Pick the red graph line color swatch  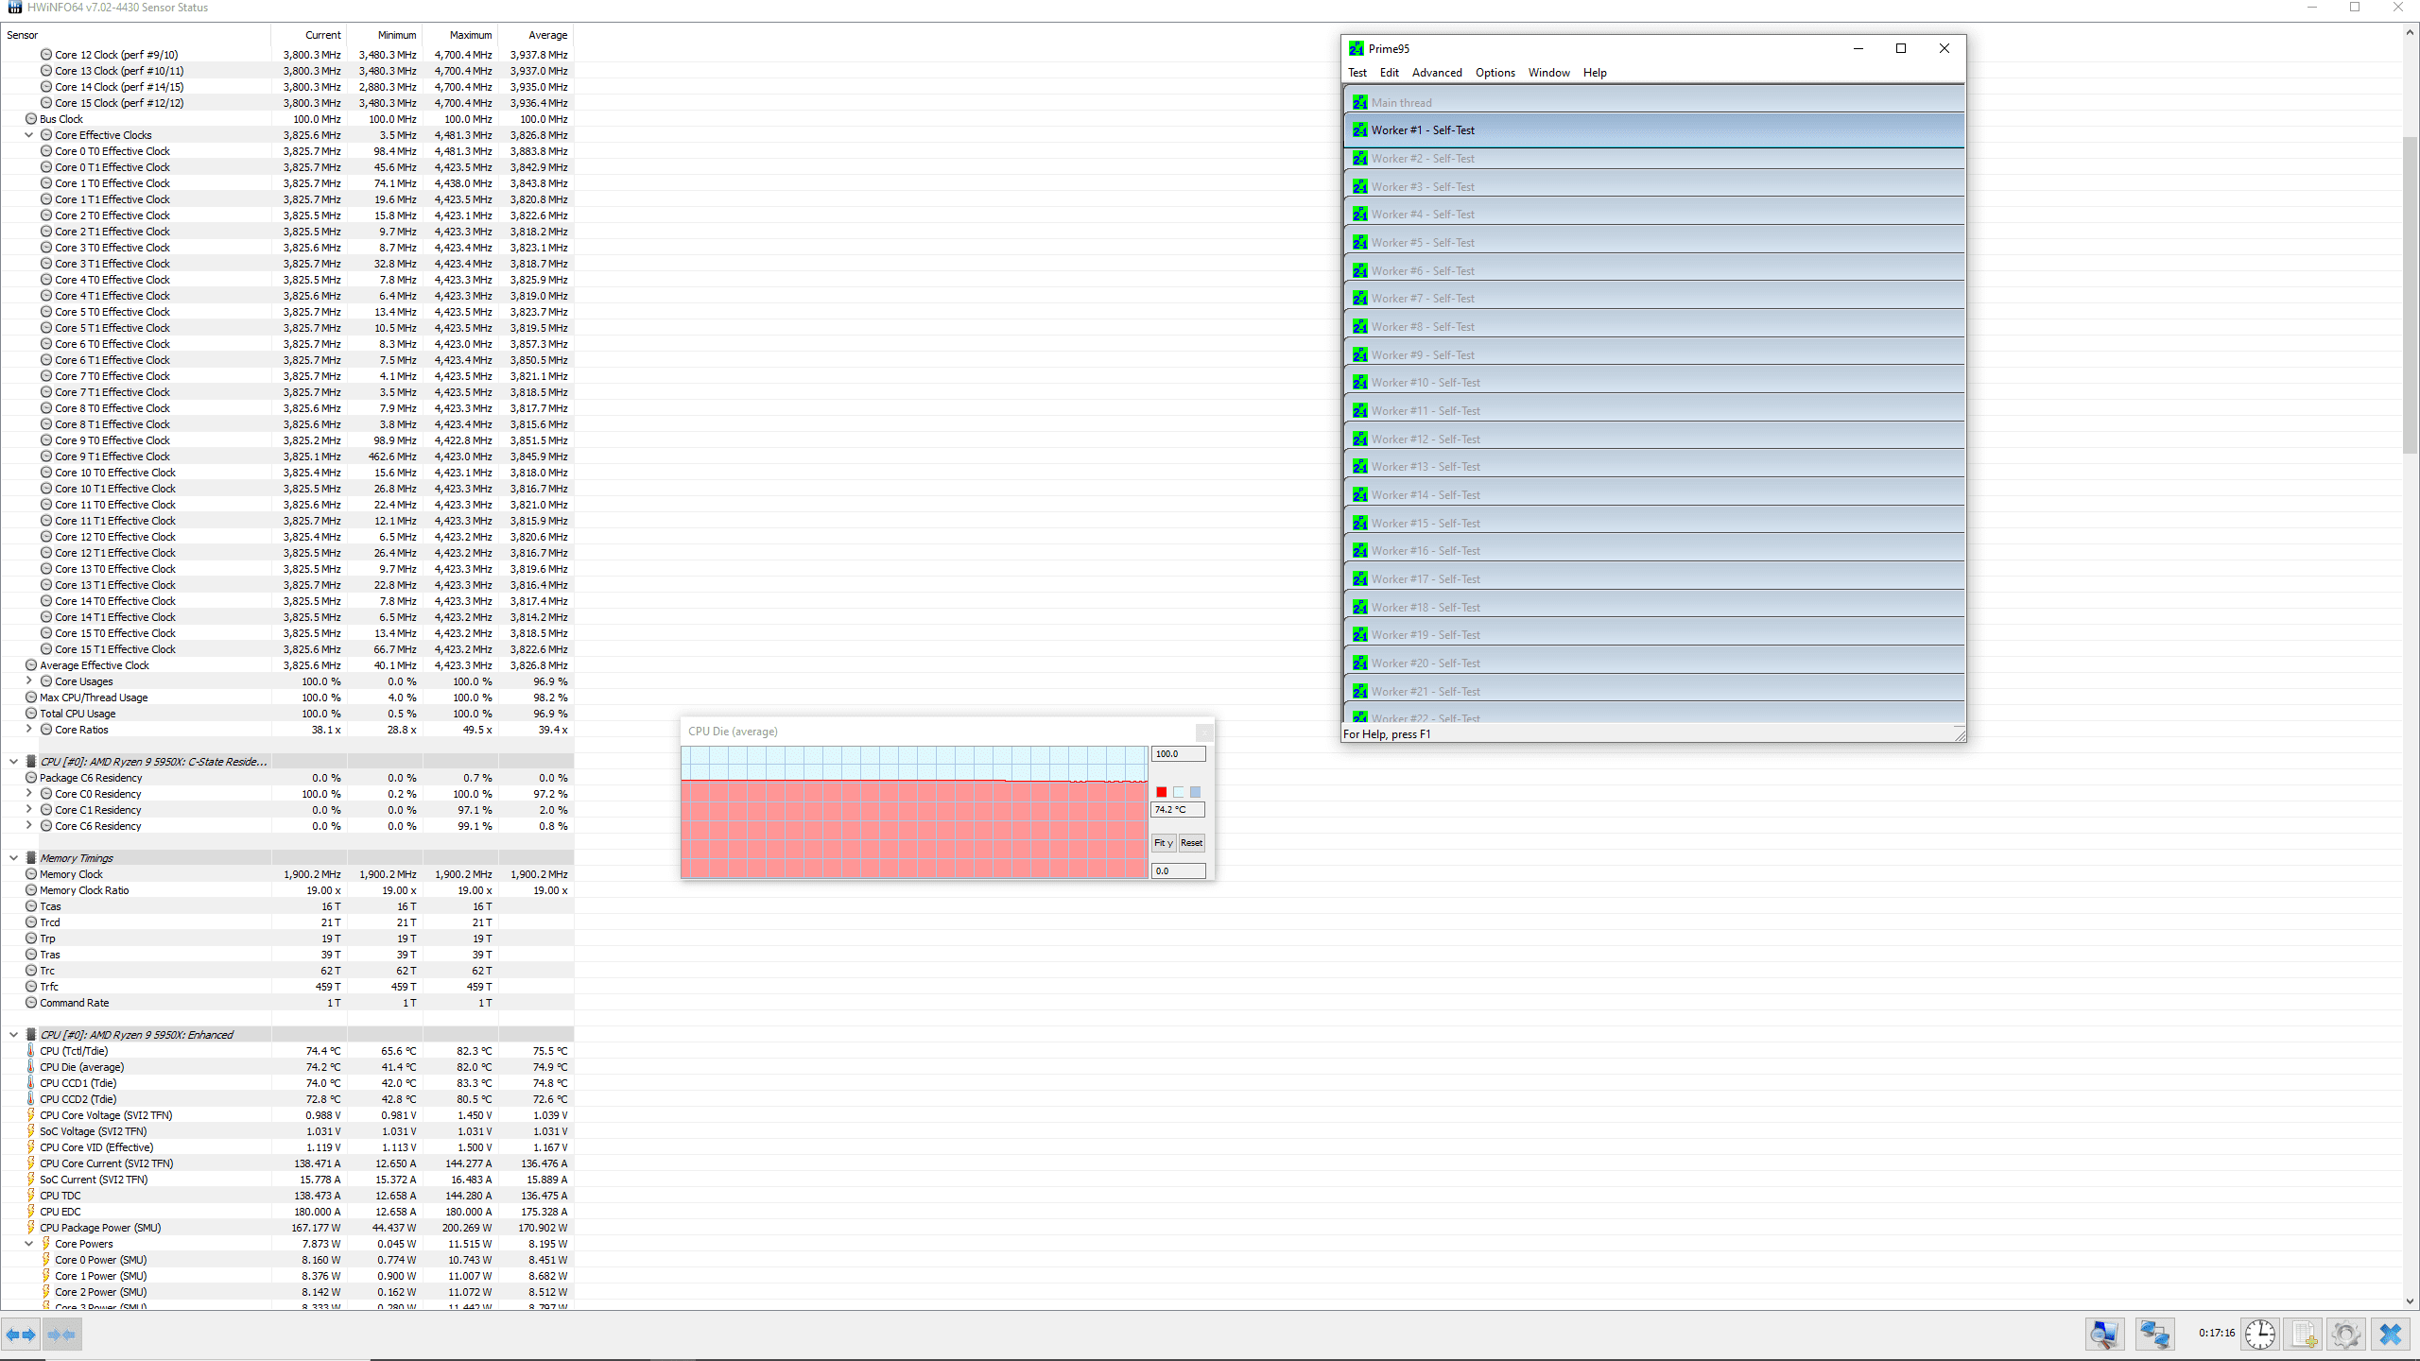tap(1162, 792)
